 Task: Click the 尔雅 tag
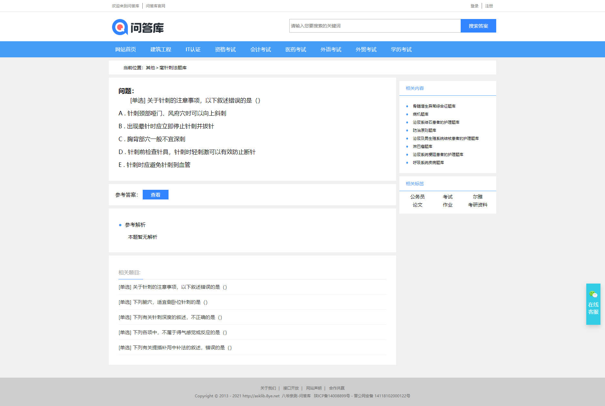point(477,197)
